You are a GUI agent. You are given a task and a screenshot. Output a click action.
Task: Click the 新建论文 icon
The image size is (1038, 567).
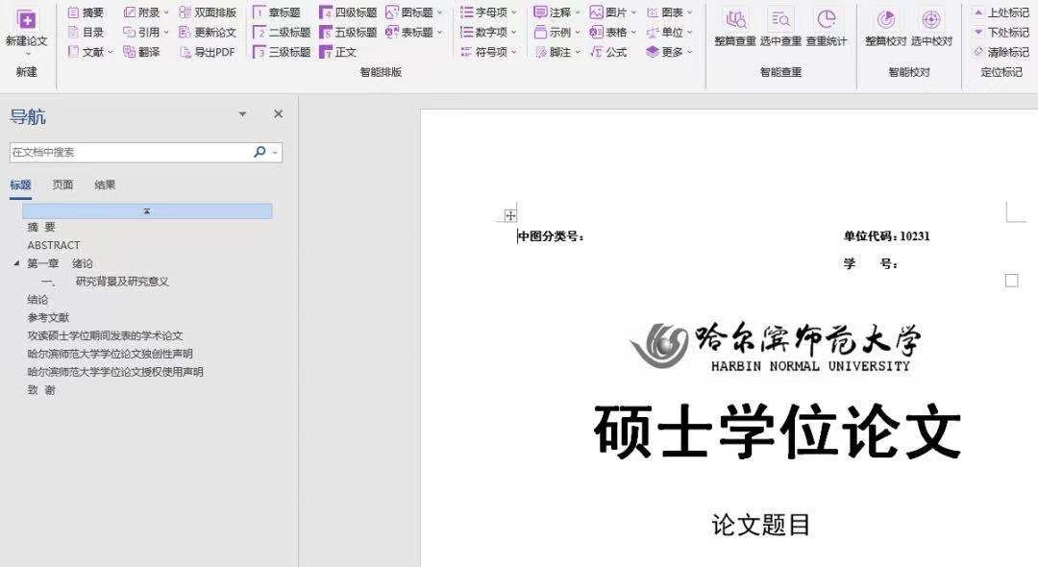(x=27, y=20)
